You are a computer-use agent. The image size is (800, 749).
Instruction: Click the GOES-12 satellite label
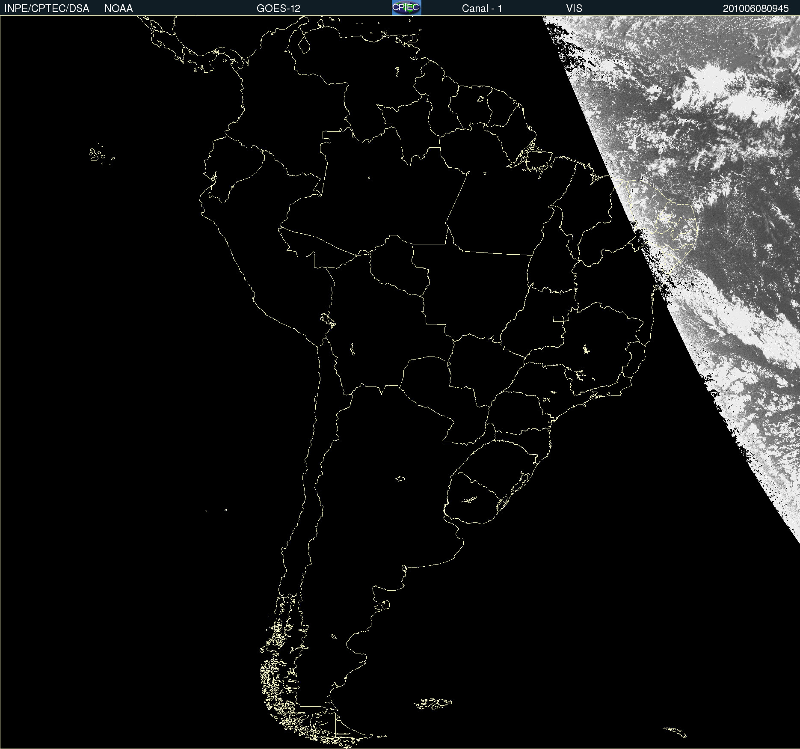point(279,9)
